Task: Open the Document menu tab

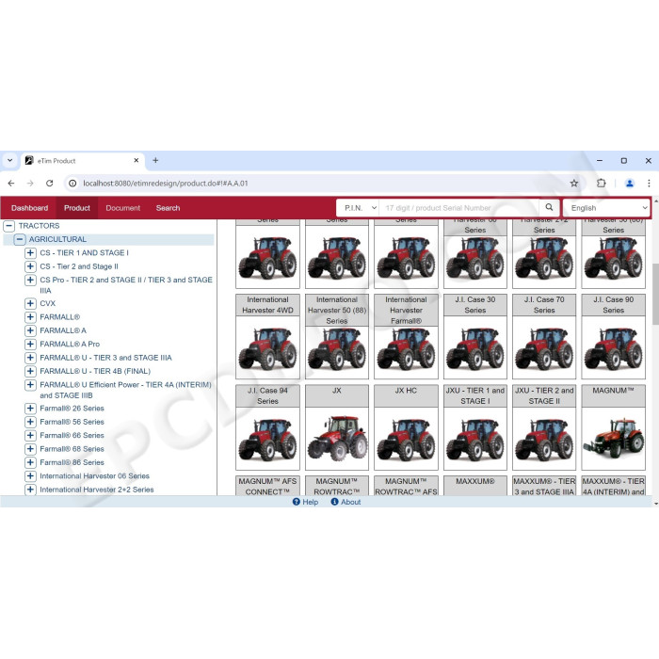Action: pyautogui.click(x=122, y=208)
